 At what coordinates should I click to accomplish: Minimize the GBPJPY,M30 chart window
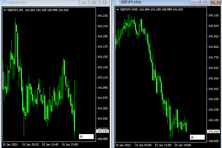tap(195, 2)
